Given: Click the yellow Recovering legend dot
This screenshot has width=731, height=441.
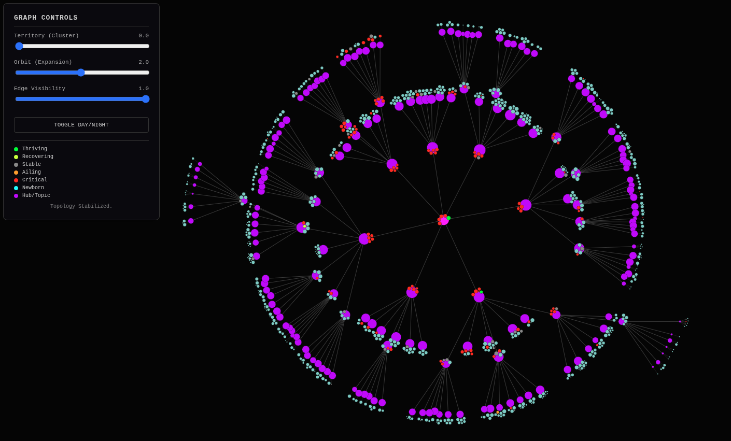Looking at the screenshot, I should pyautogui.click(x=16, y=157).
